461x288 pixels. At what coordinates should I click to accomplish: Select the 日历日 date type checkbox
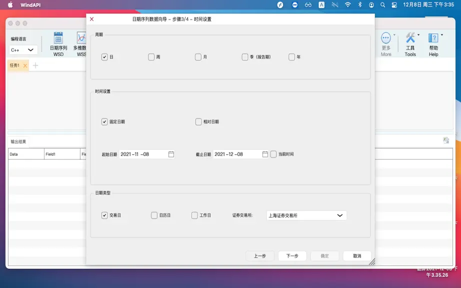pyautogui.click(x=154, y=215)
